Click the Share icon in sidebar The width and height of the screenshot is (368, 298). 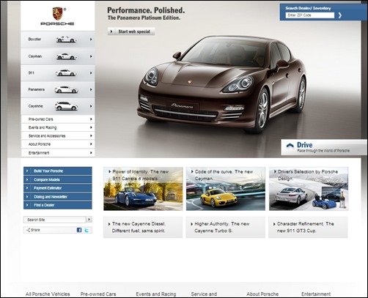pos(28,230)
